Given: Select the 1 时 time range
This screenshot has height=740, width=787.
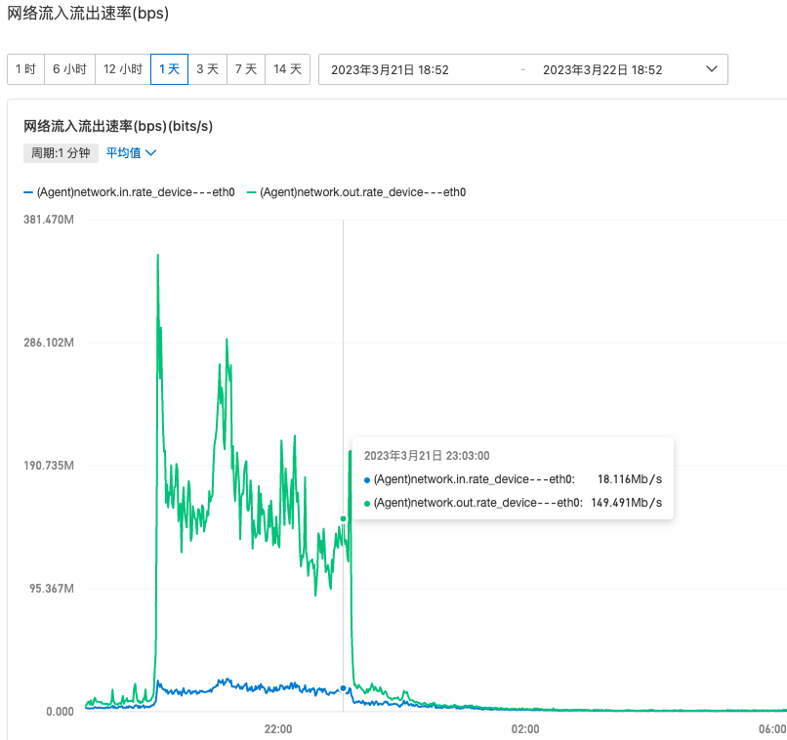Looking at the screenshot, I should click(x=25, y=69).
